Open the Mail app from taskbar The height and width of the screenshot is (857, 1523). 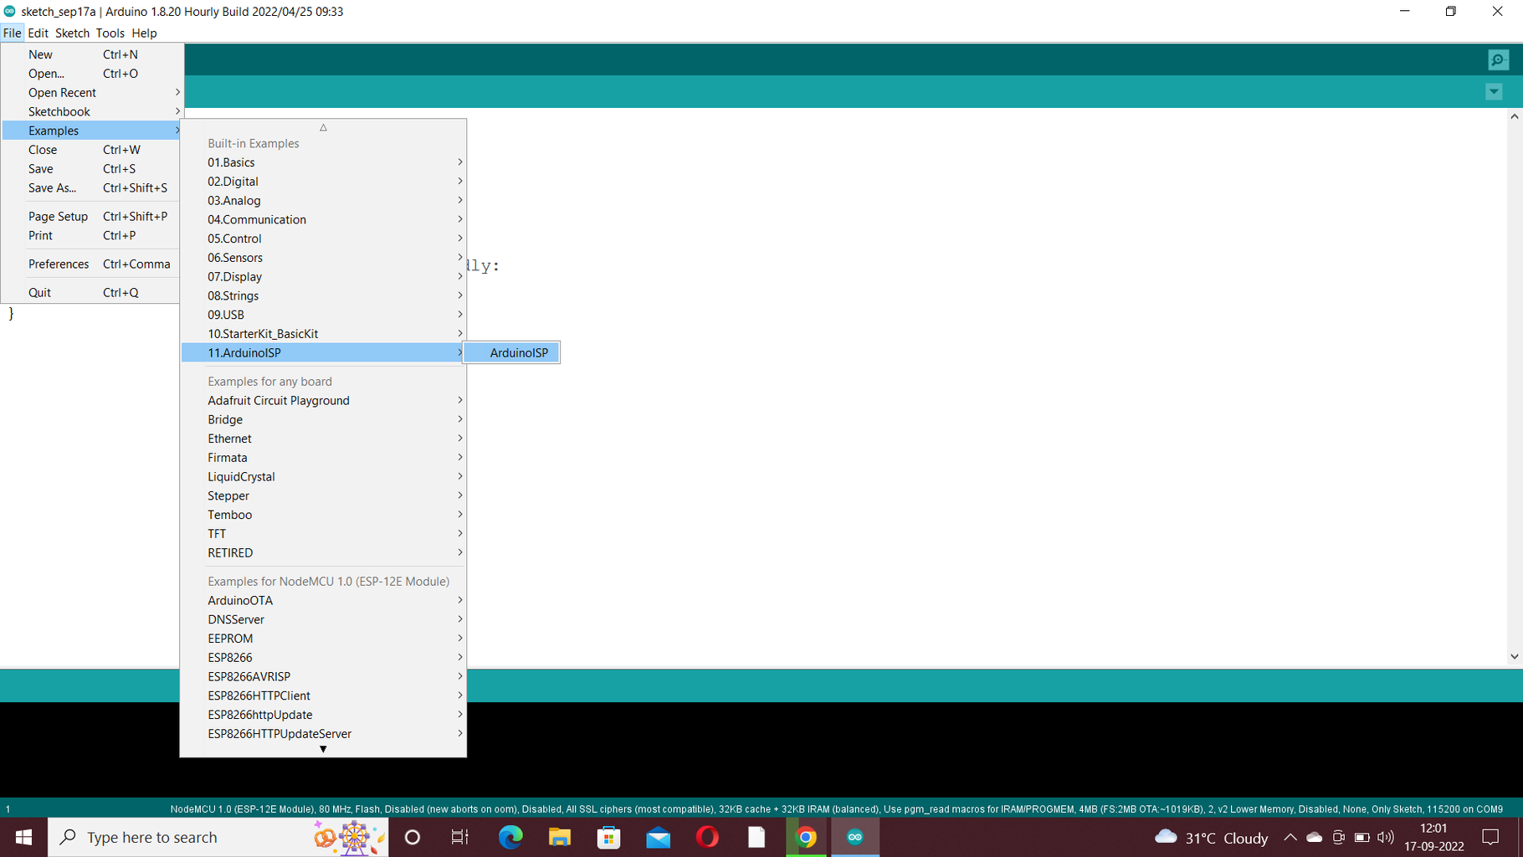(x=658, y=837)
